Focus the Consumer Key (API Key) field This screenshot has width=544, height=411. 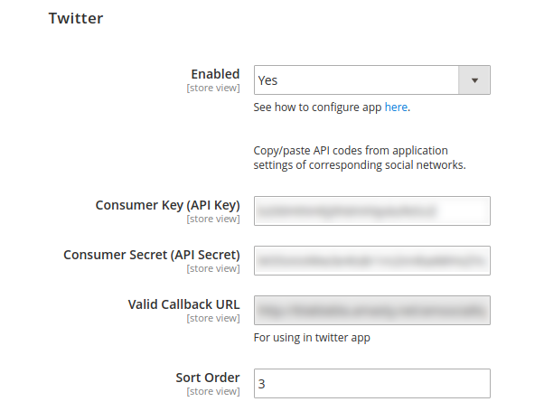point(372,210)
